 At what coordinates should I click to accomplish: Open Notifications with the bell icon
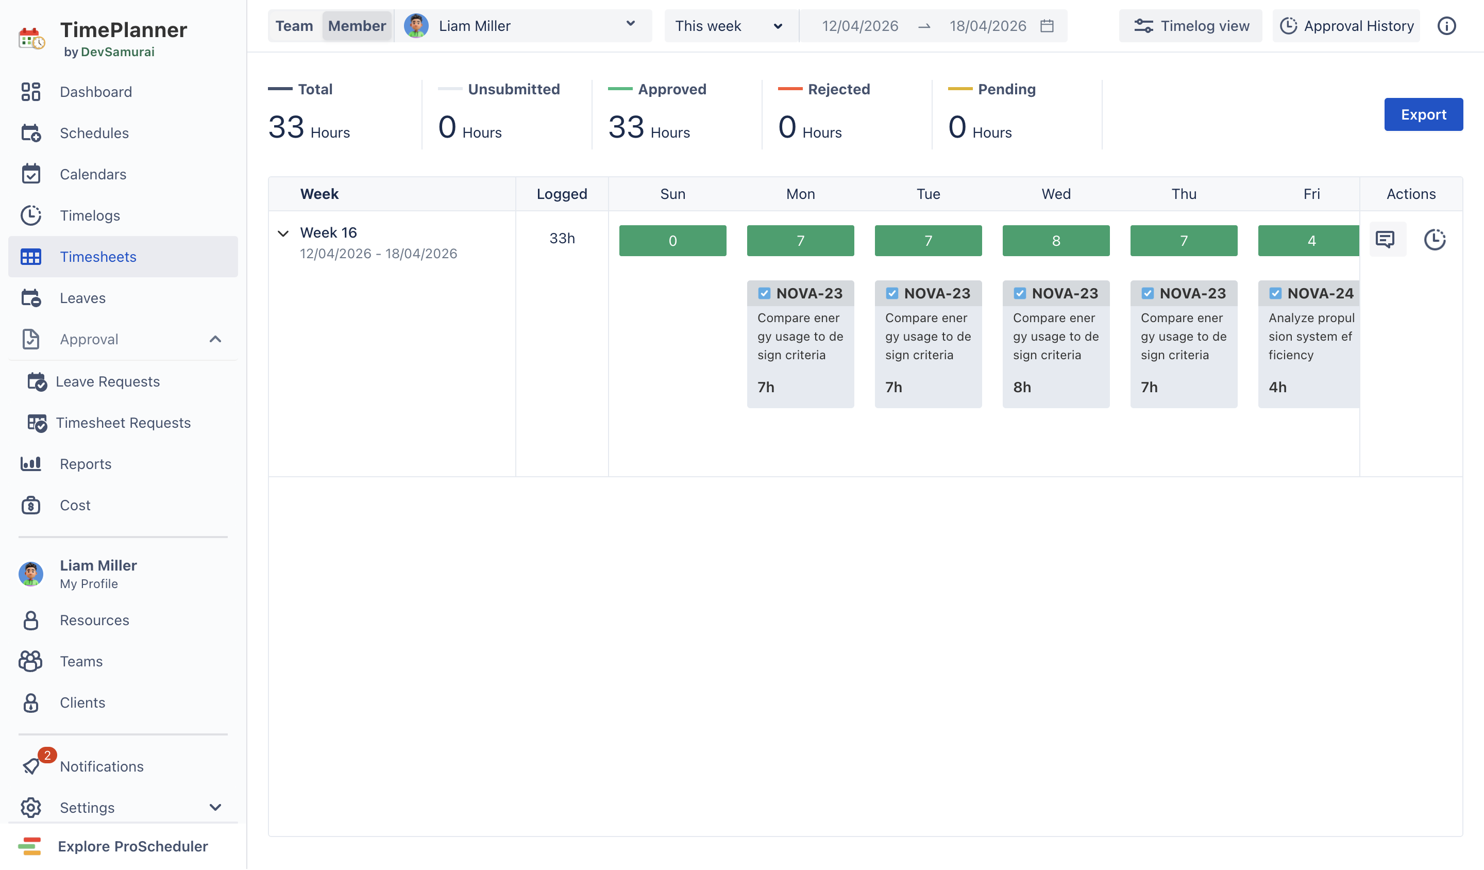point(30,766)
